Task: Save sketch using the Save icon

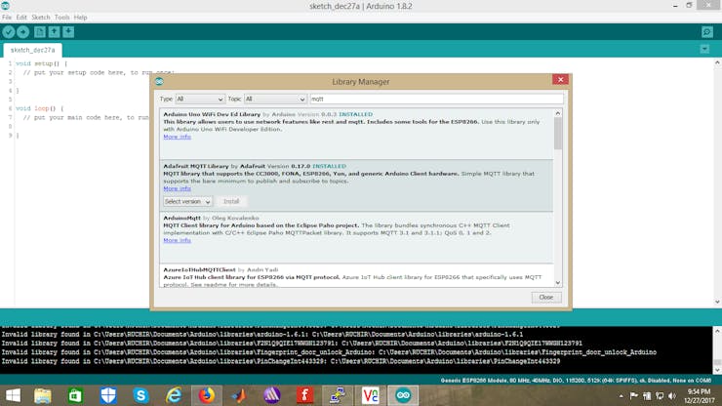Action: pos(68,32)
